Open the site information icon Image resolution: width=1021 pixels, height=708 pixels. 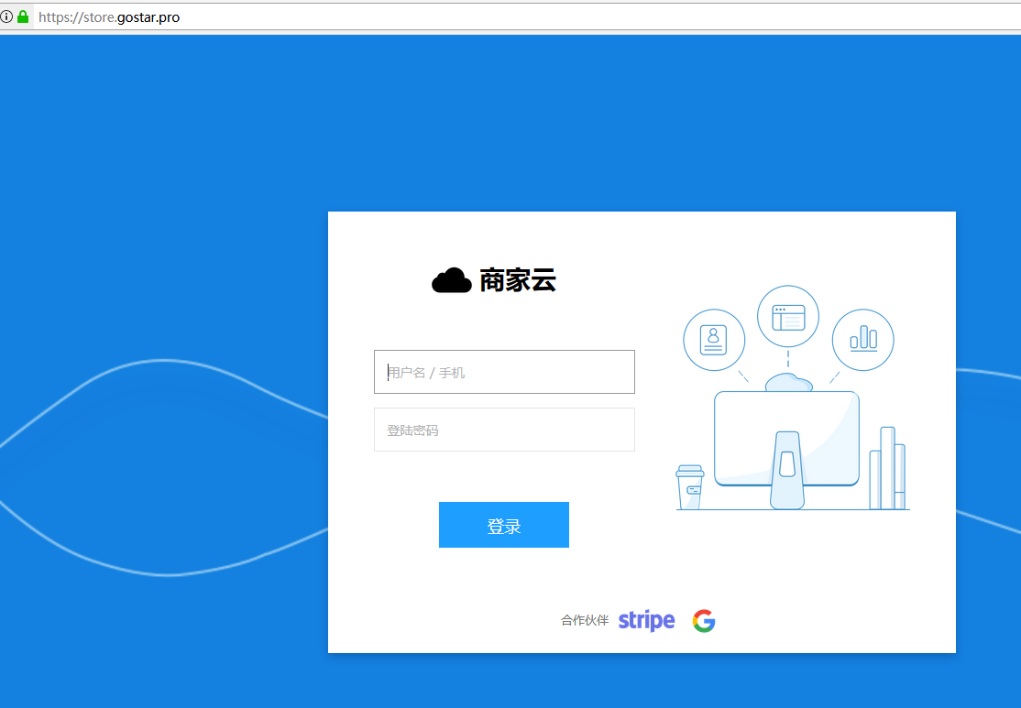pyautogui.click(x=6, y=16)
